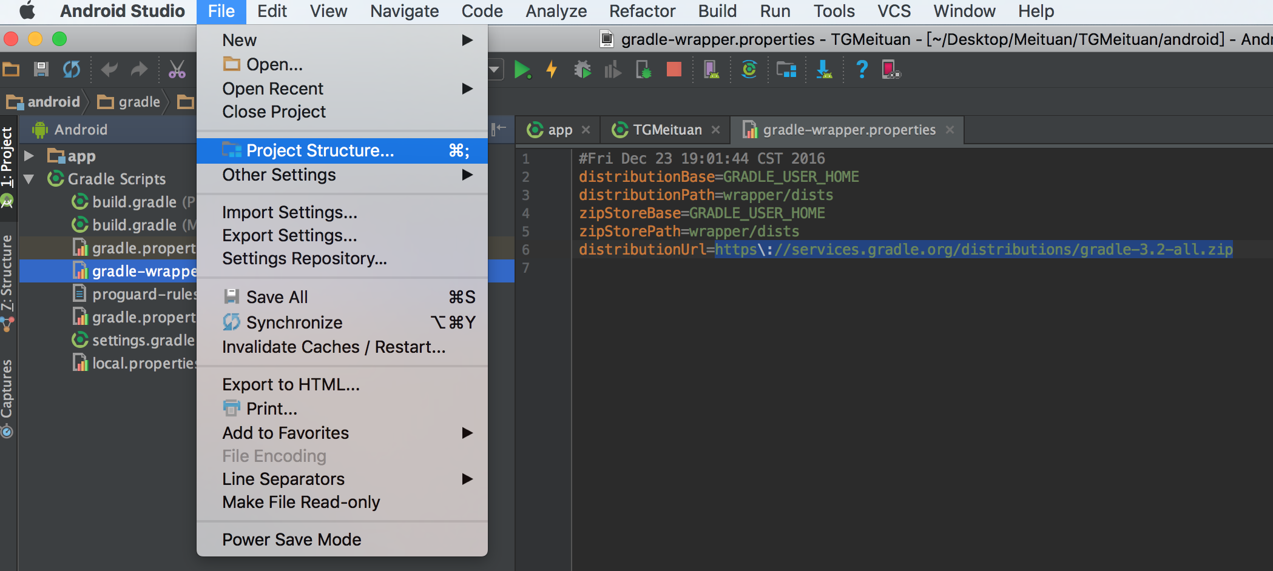The height and width of the screenshot is (571, 1273).
Task: Close the gradle-wrapper.properties tab
Action: tap(950, 130)
